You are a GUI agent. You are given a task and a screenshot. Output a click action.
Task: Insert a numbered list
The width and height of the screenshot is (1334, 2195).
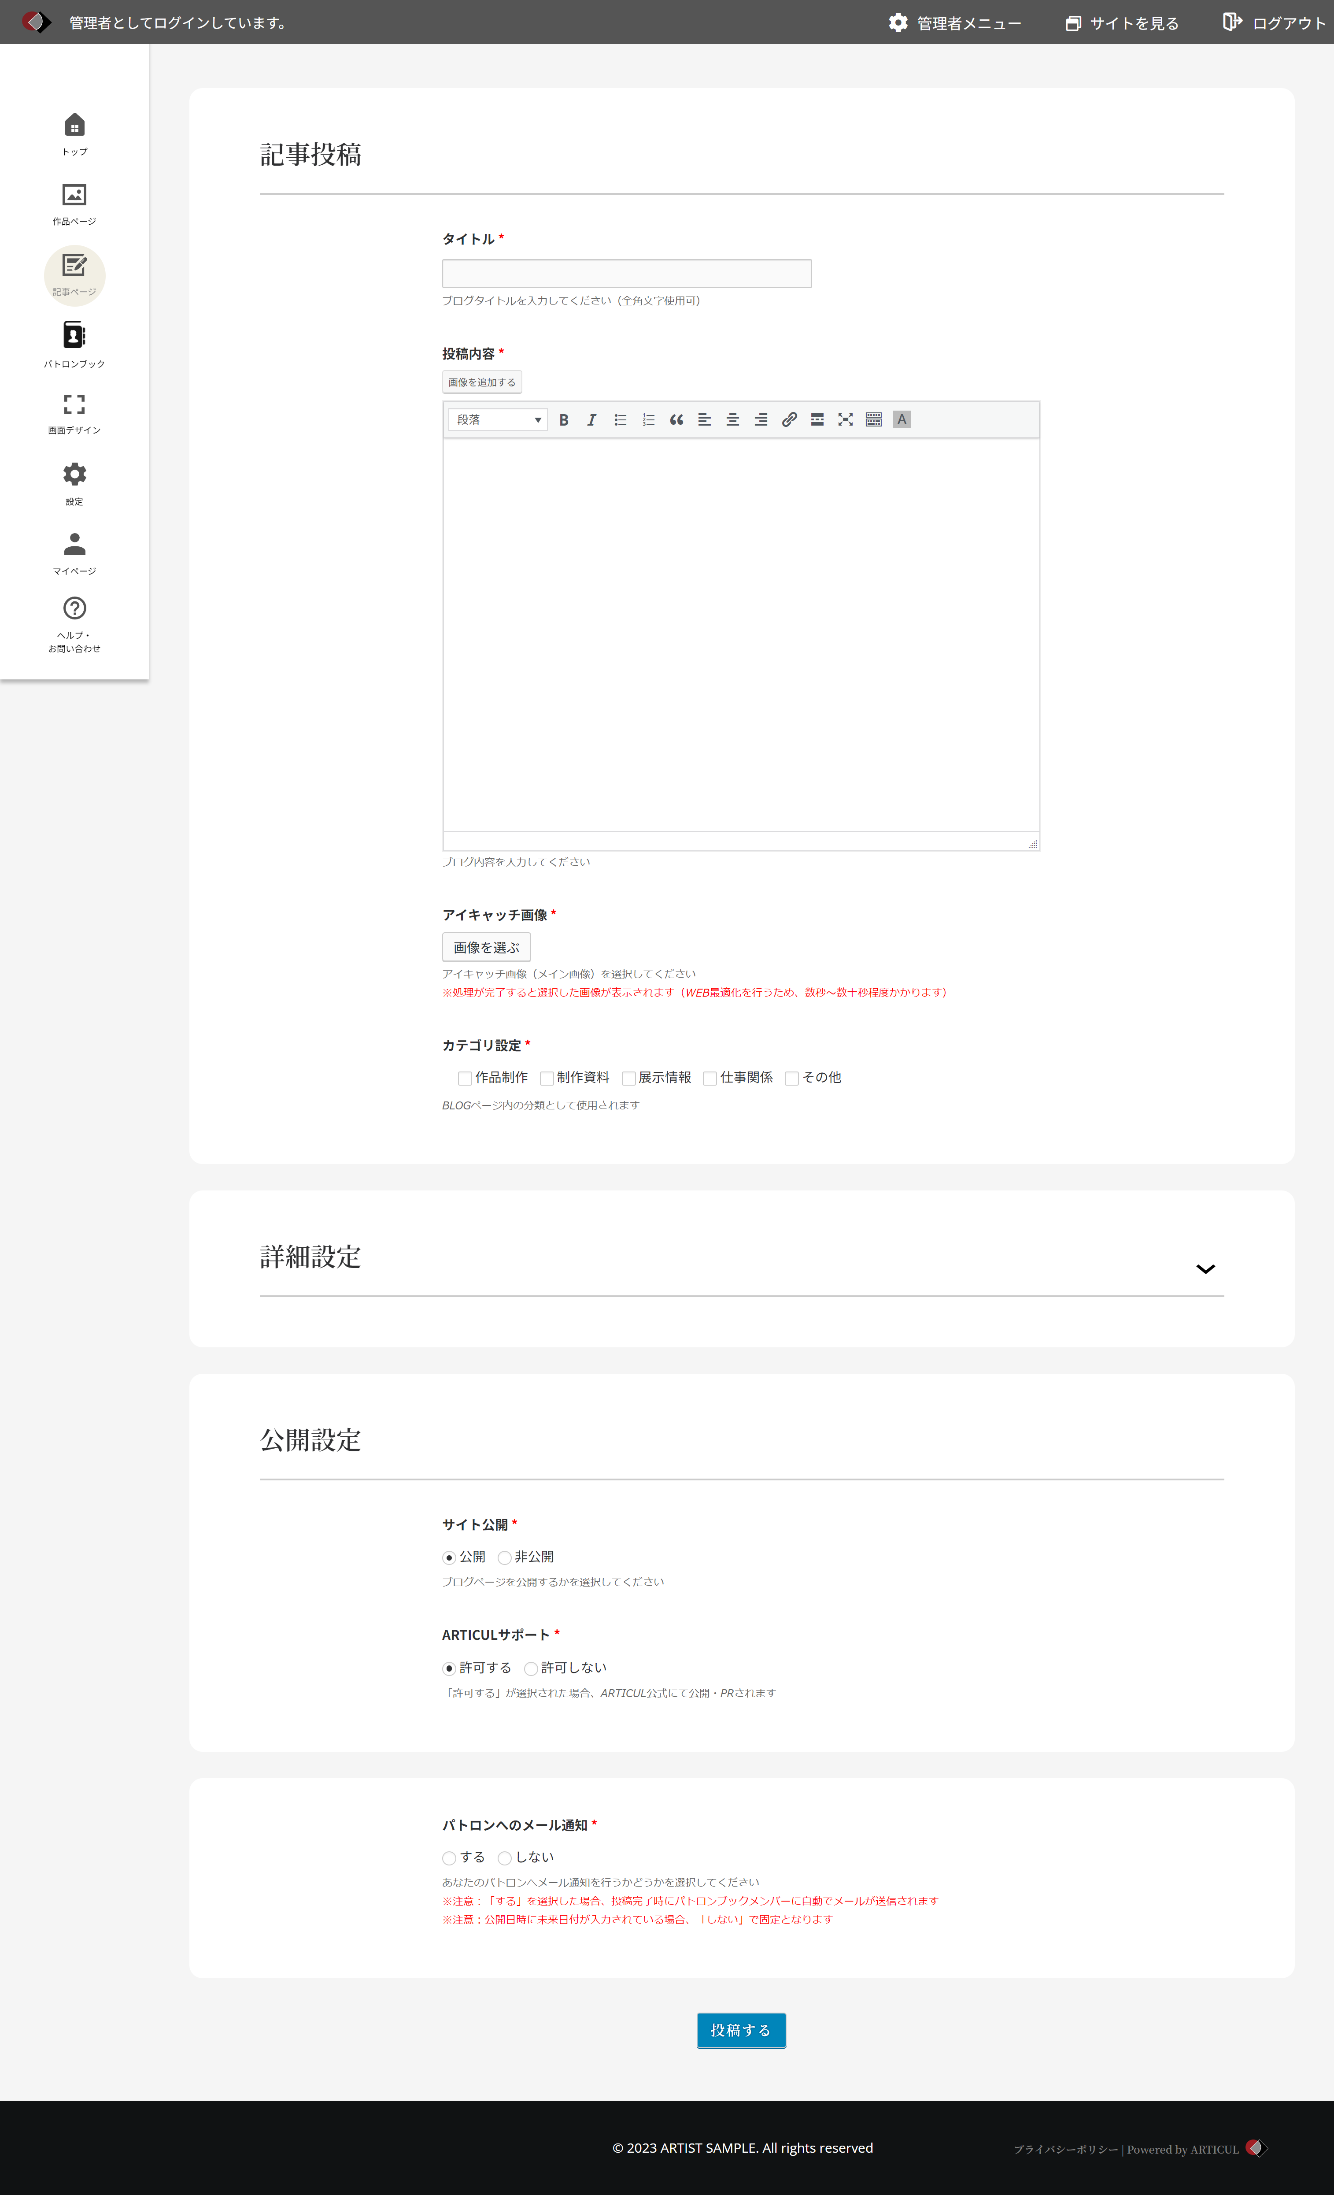click(648, 419)
